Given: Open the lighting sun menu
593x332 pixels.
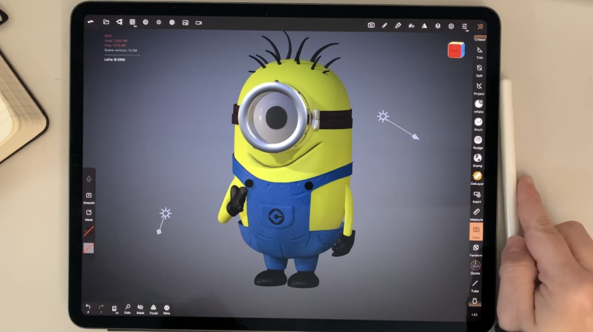Looking at the screenshot, I should point(159,22).
